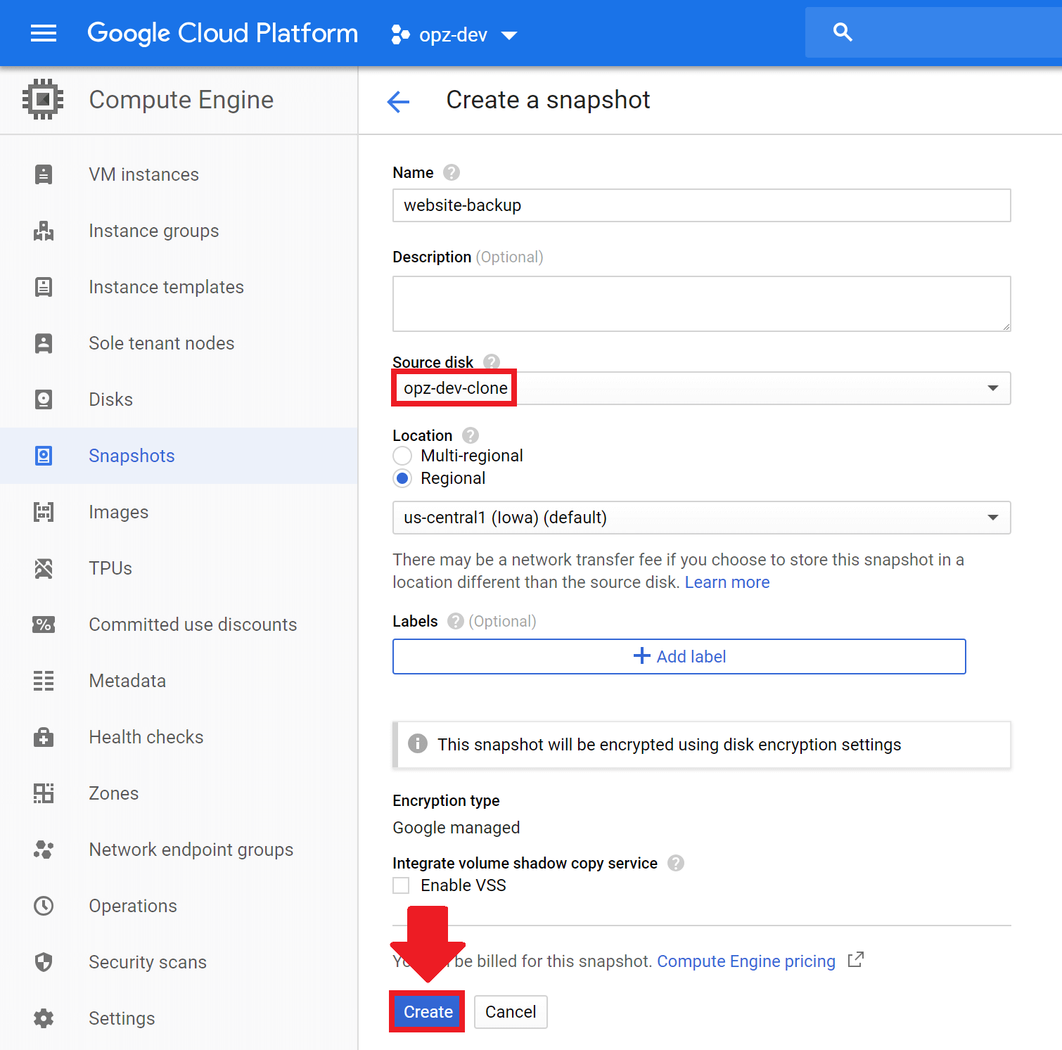Screen dimensions: 1062x1050
Task: Click the Settings gear icon
Action: coord(44,1018)
